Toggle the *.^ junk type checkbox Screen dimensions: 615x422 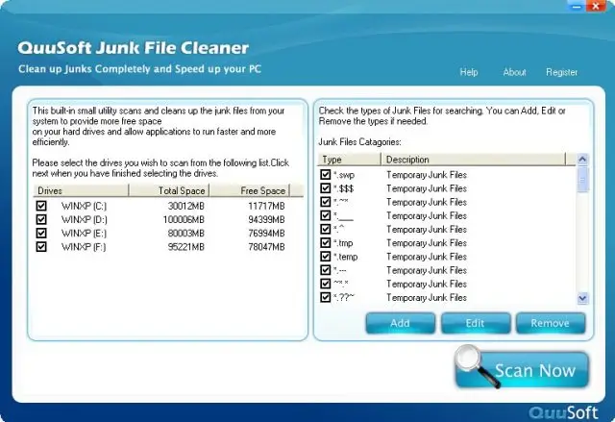click(x=325, y=229)
